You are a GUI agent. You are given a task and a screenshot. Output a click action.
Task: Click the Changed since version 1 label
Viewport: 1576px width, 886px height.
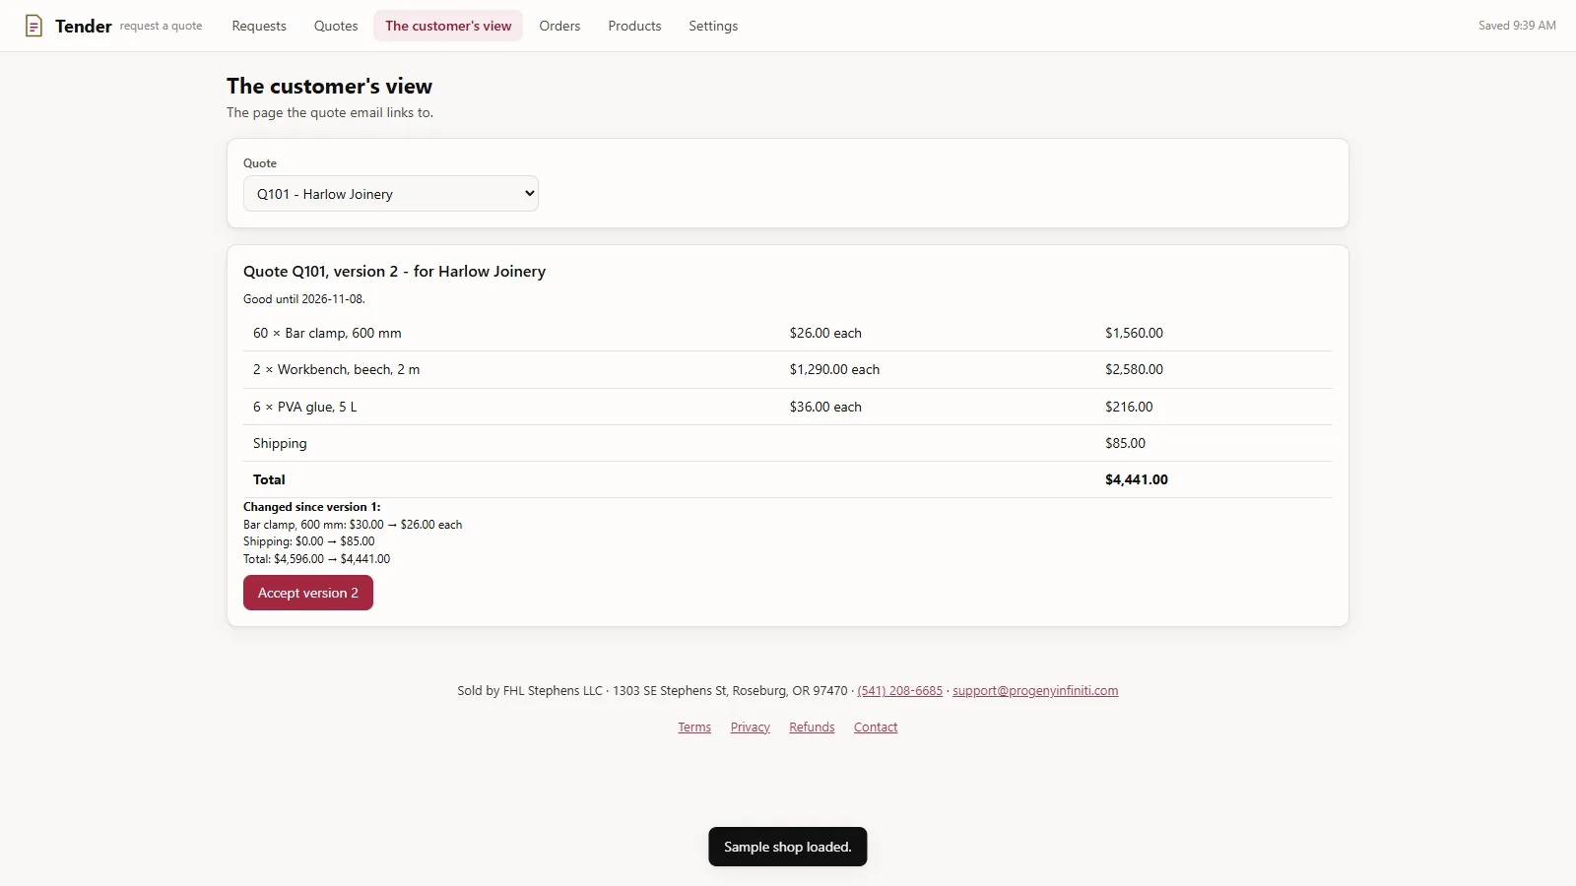pos(311,507)
